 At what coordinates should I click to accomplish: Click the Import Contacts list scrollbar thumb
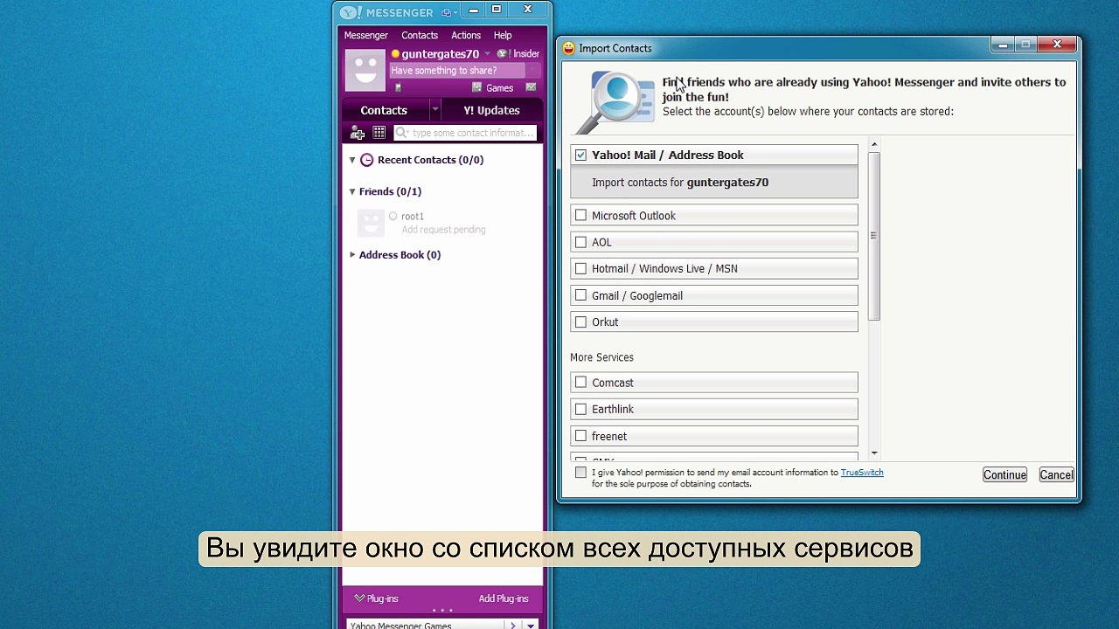(x=874, y=236)
